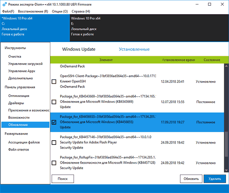This screenshot has width=229, height=193.
Task: Sort by the Установленное время column header
Action: pos(179,60)
